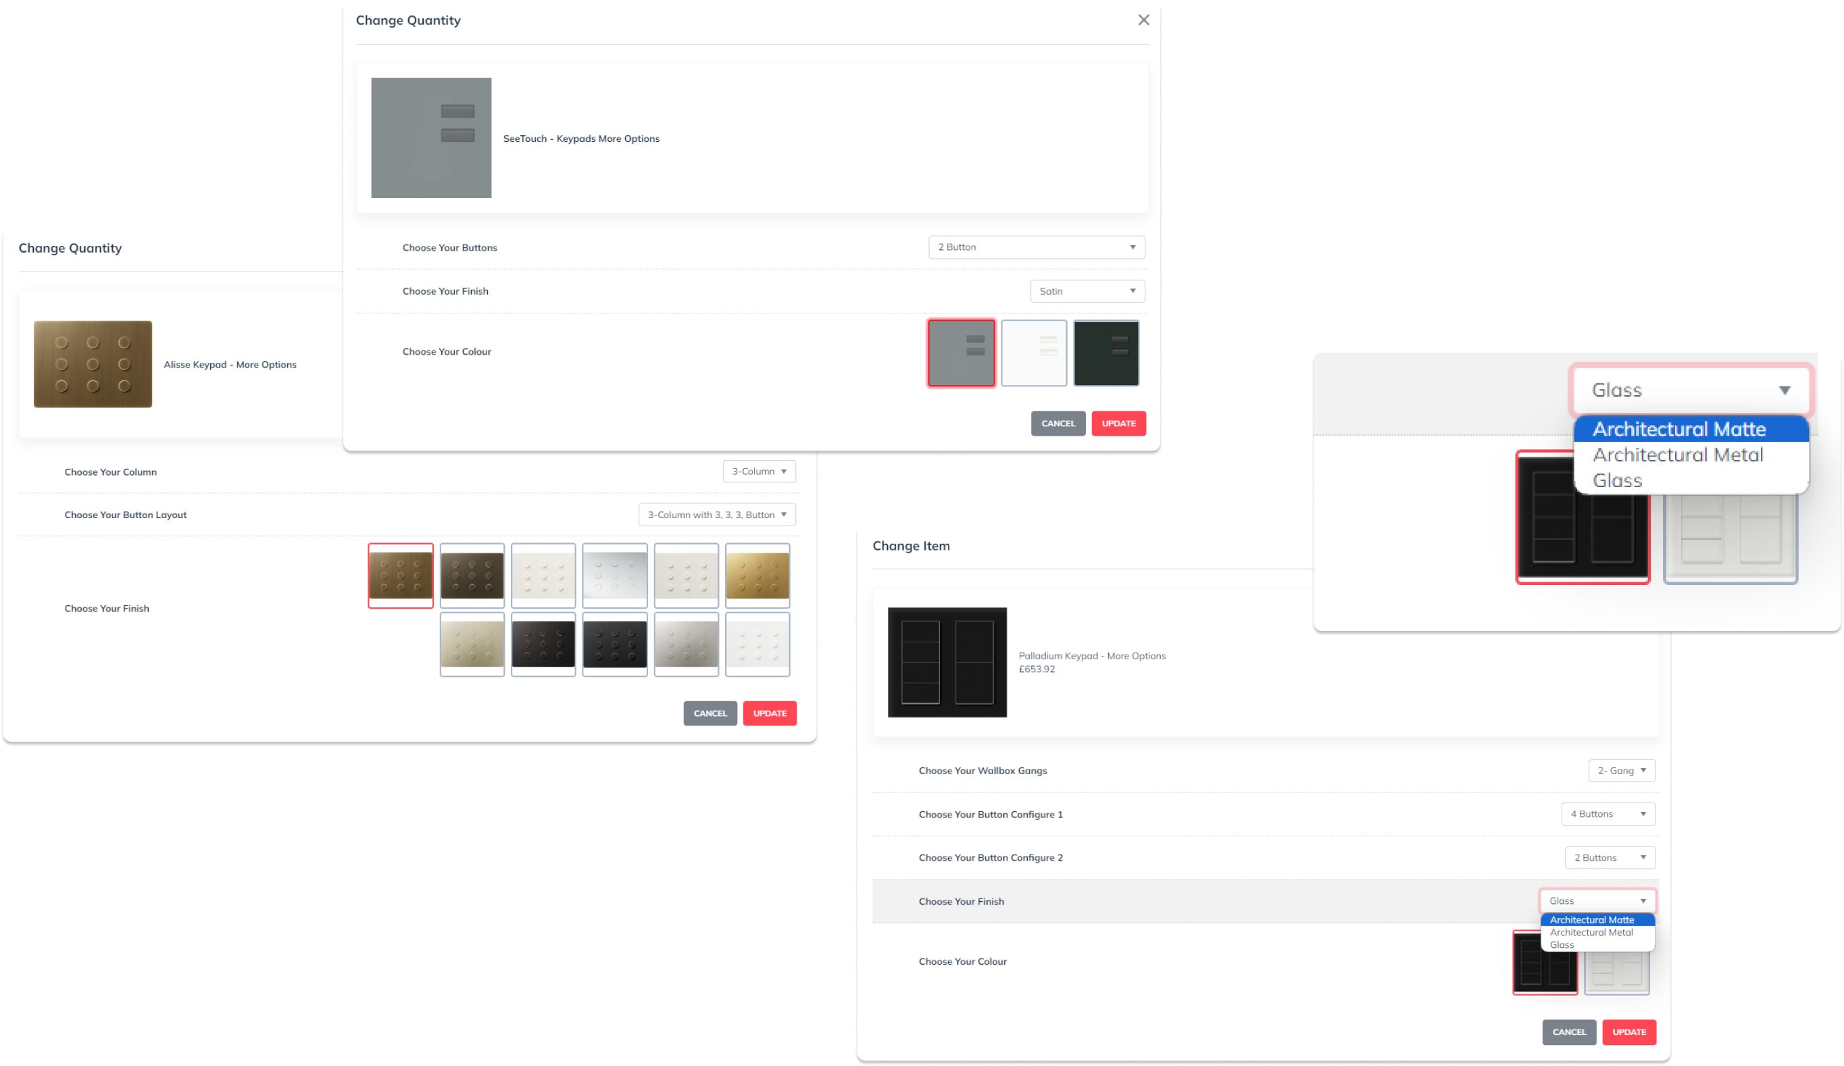Pick the white SeeTouch keypad colour
Image resolution: width=1844 pixels, height=1066 pixels.
(x=1033, y=353)
